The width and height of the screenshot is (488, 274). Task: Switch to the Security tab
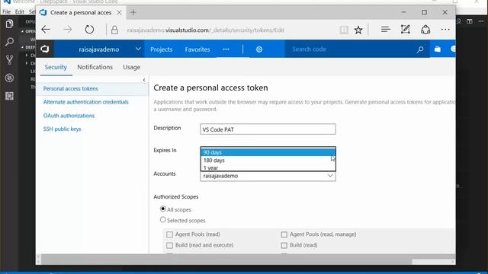[x=56, y=67]
